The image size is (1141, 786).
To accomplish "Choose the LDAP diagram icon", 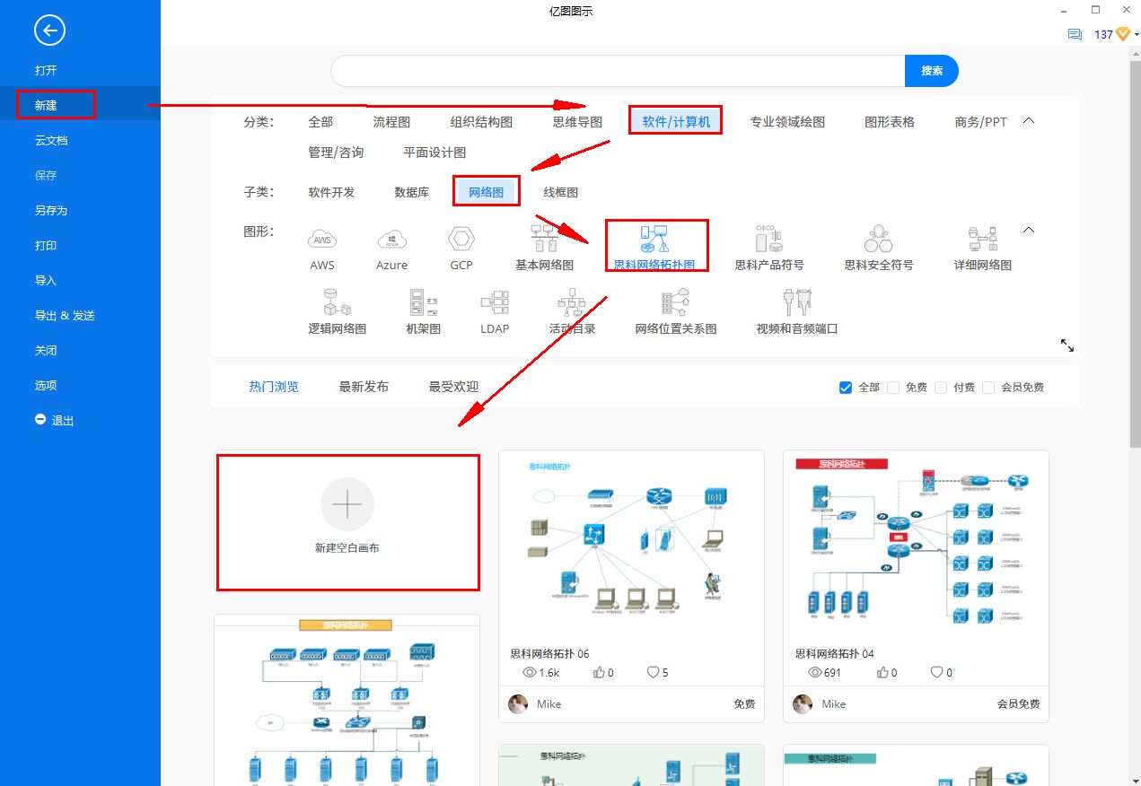I will 495,302.
